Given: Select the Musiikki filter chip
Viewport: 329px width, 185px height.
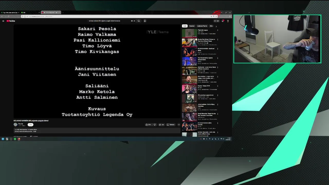Looking at the screenshot, I should (192, 26).
